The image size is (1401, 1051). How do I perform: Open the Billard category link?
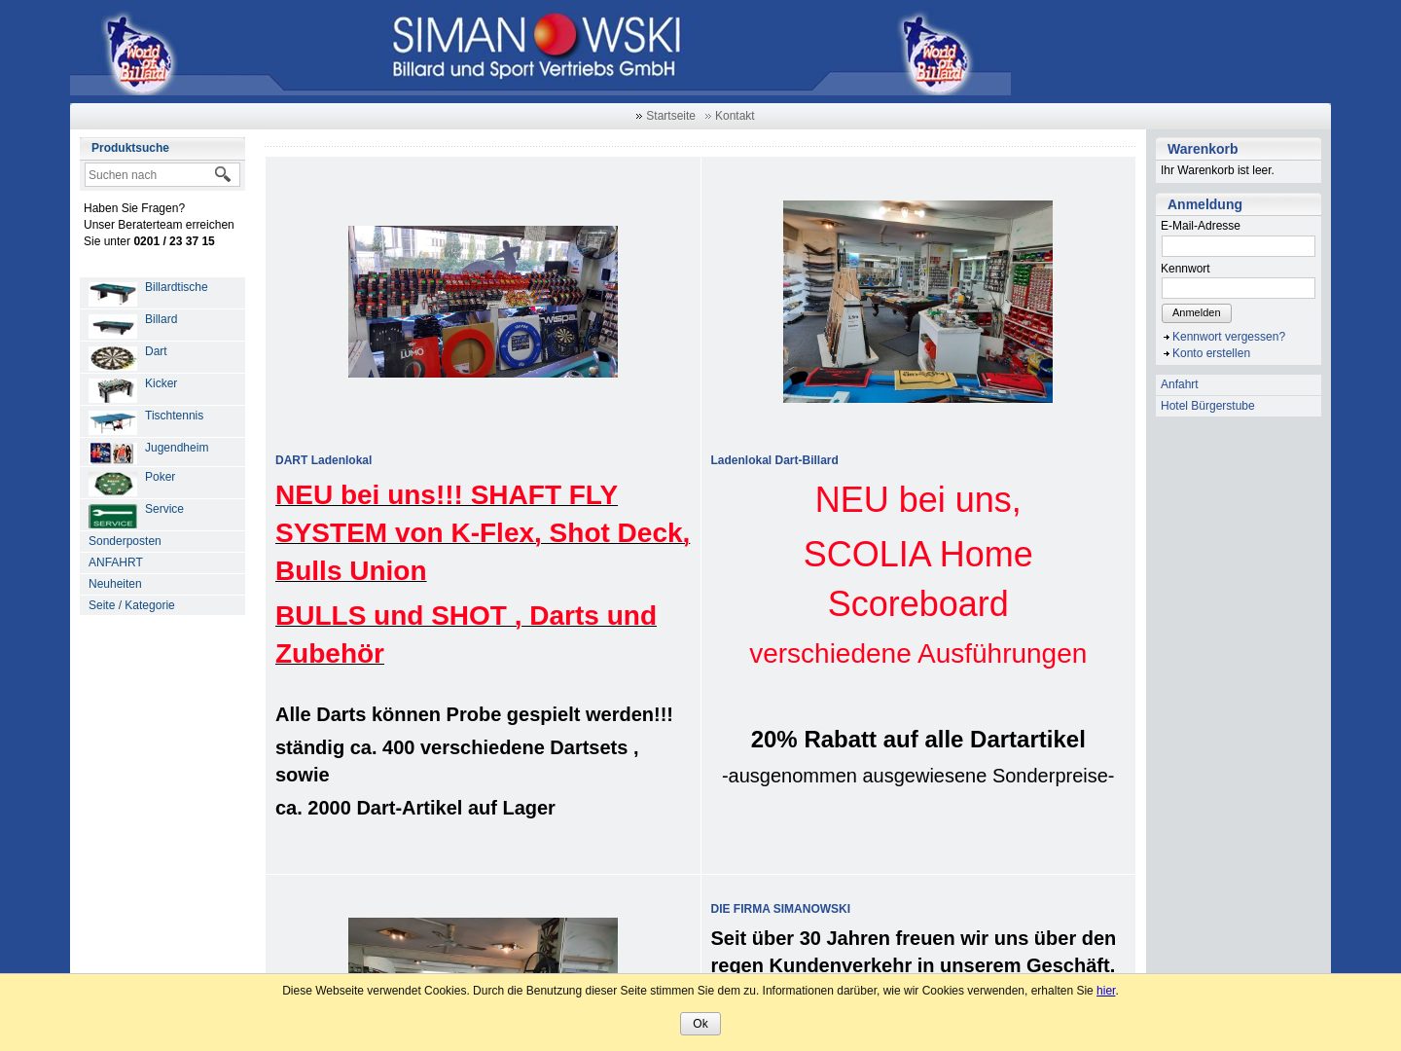(x=161, y=319)
